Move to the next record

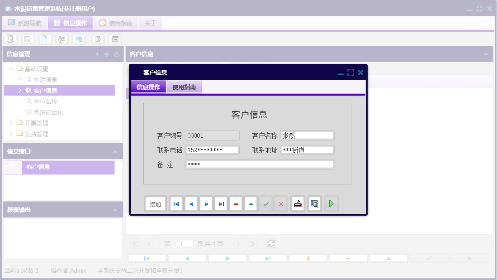pyautogui.click(x=206, y=204)
